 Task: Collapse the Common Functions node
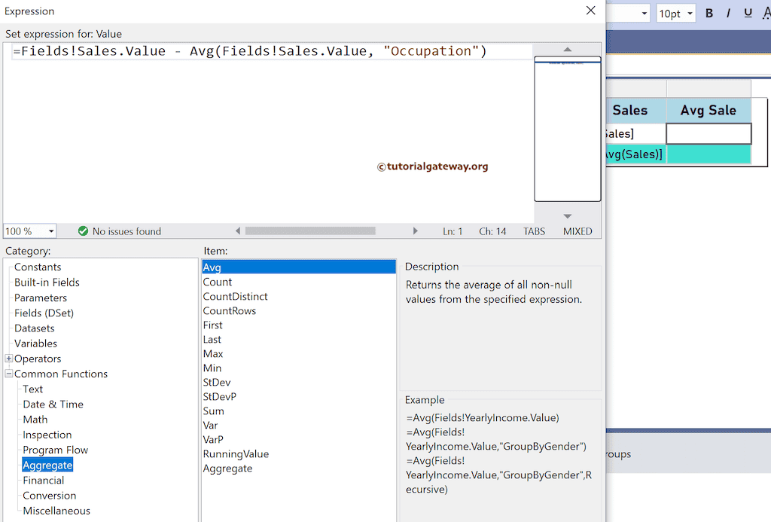pos(9,374)
